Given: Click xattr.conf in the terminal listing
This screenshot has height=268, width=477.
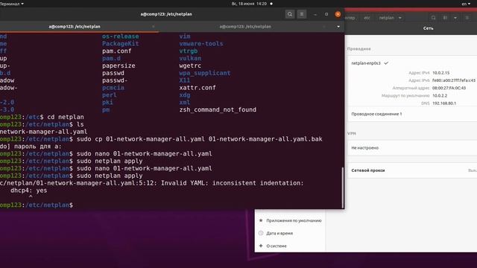Looking at the screenshot, I should [198, 88].
